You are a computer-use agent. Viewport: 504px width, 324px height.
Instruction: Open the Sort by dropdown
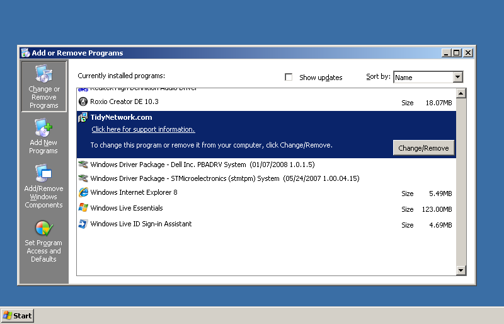click(x=458, y=78)
